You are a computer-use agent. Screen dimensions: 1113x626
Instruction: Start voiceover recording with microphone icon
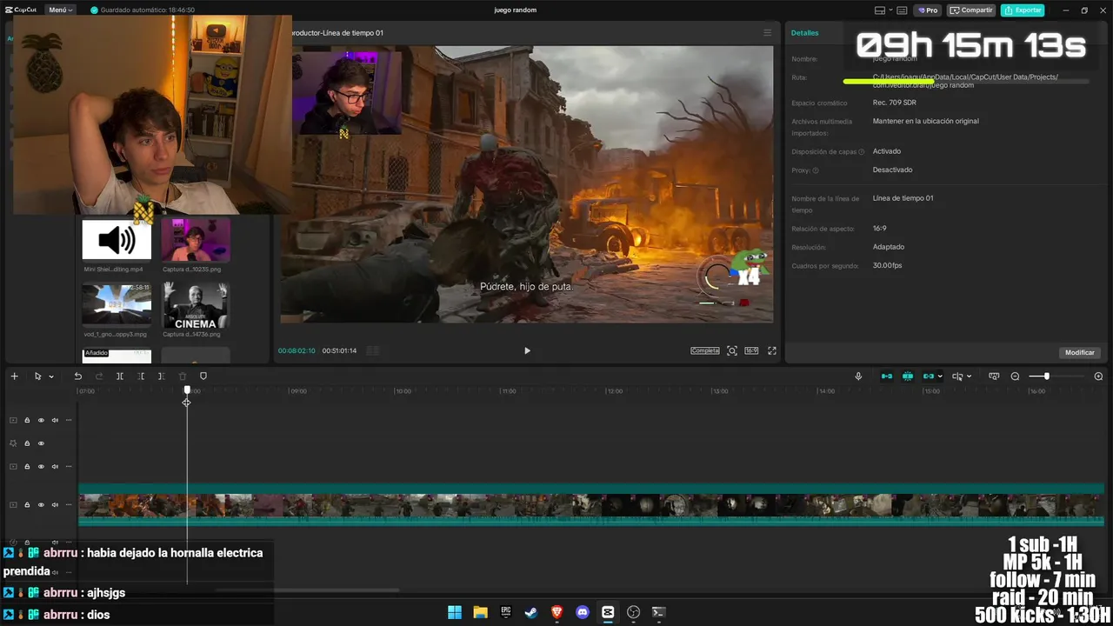click(x=858, y=376)
